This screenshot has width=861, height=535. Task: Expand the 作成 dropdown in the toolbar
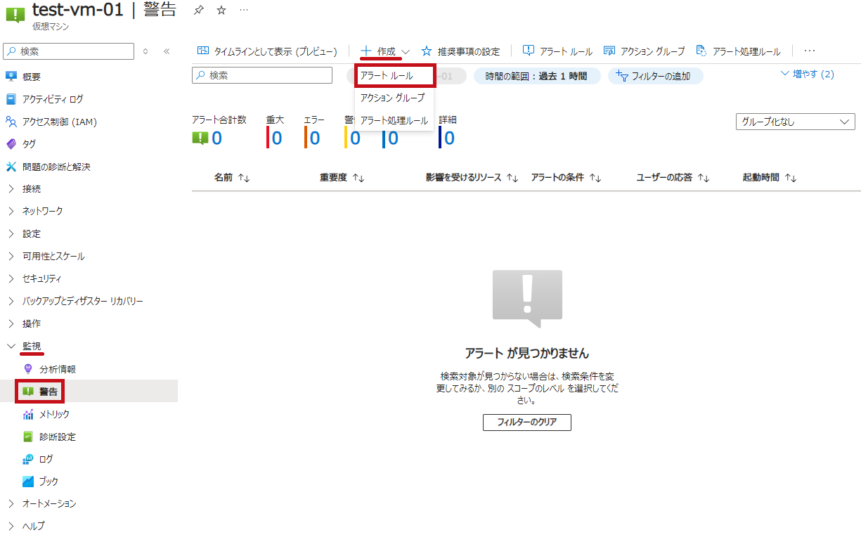pyautogui.click(x=386, y=51)
